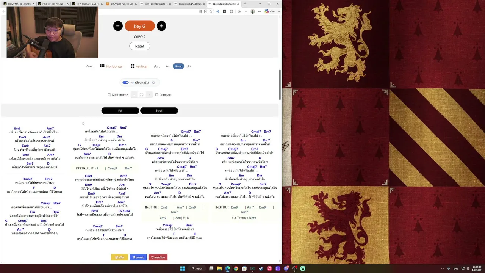Open browser favorites list icon
485x273 pixels.
[x=239, y=11]
